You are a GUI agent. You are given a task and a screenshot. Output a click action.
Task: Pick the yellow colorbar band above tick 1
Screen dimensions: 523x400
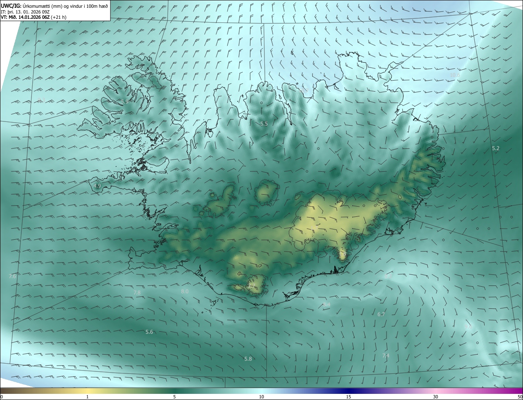coord(87,391)
